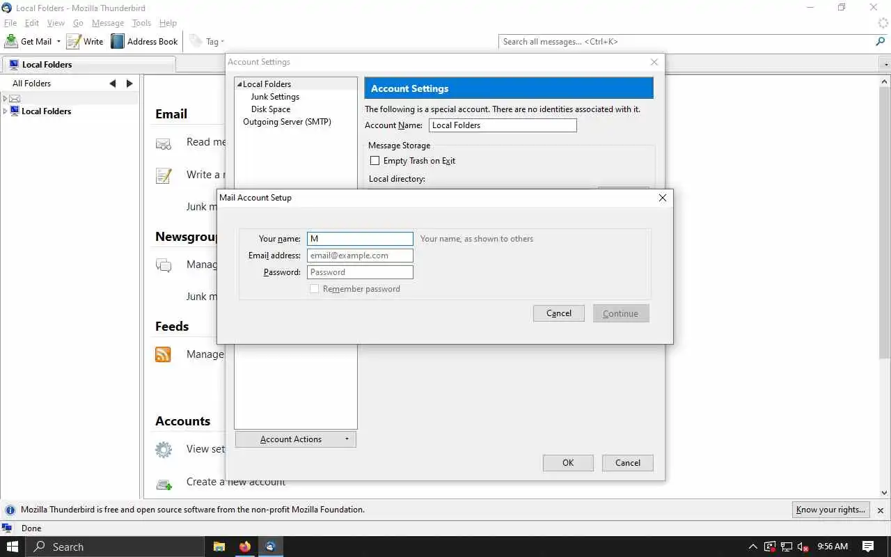Select Disk Space in Account Settings

pos(271,109)
